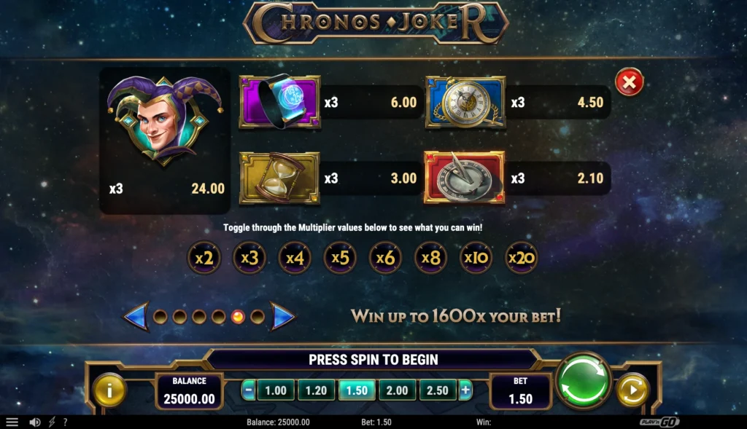The height and width of the screenshot is (429, 747).
Task: Decrease bet with the minus button
Action: 248,390
